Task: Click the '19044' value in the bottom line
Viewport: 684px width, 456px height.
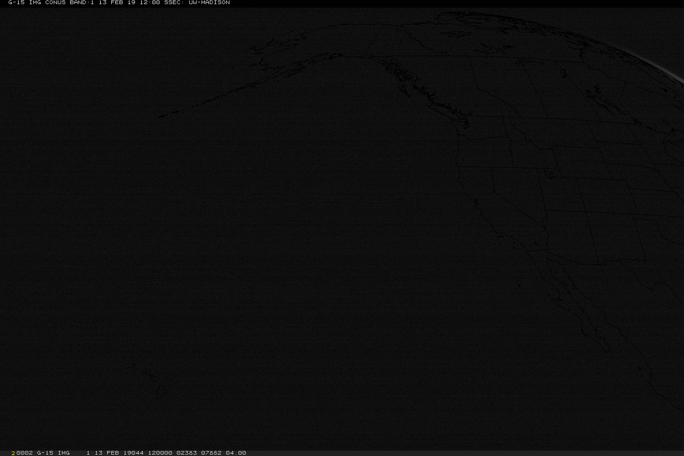Action: tap(133, 453)
